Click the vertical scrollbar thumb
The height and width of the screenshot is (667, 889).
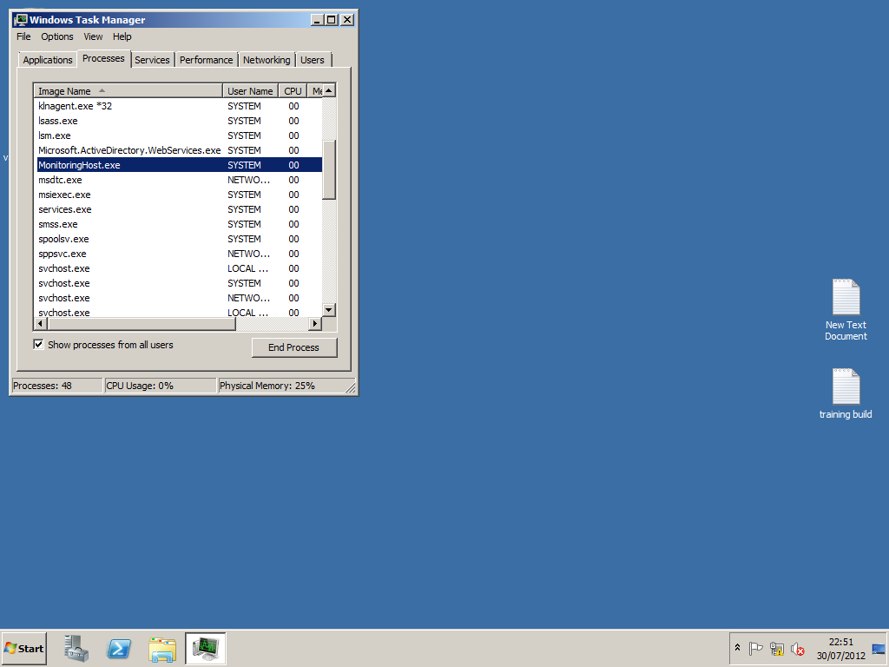pyautogui.click(x=329, y=169)
